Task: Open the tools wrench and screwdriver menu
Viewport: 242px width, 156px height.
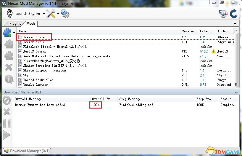Action: 51,14
